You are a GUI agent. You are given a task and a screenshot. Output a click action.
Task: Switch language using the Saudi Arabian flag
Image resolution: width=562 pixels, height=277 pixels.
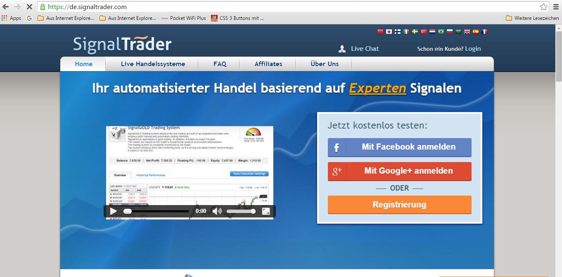tap(458, 31)
